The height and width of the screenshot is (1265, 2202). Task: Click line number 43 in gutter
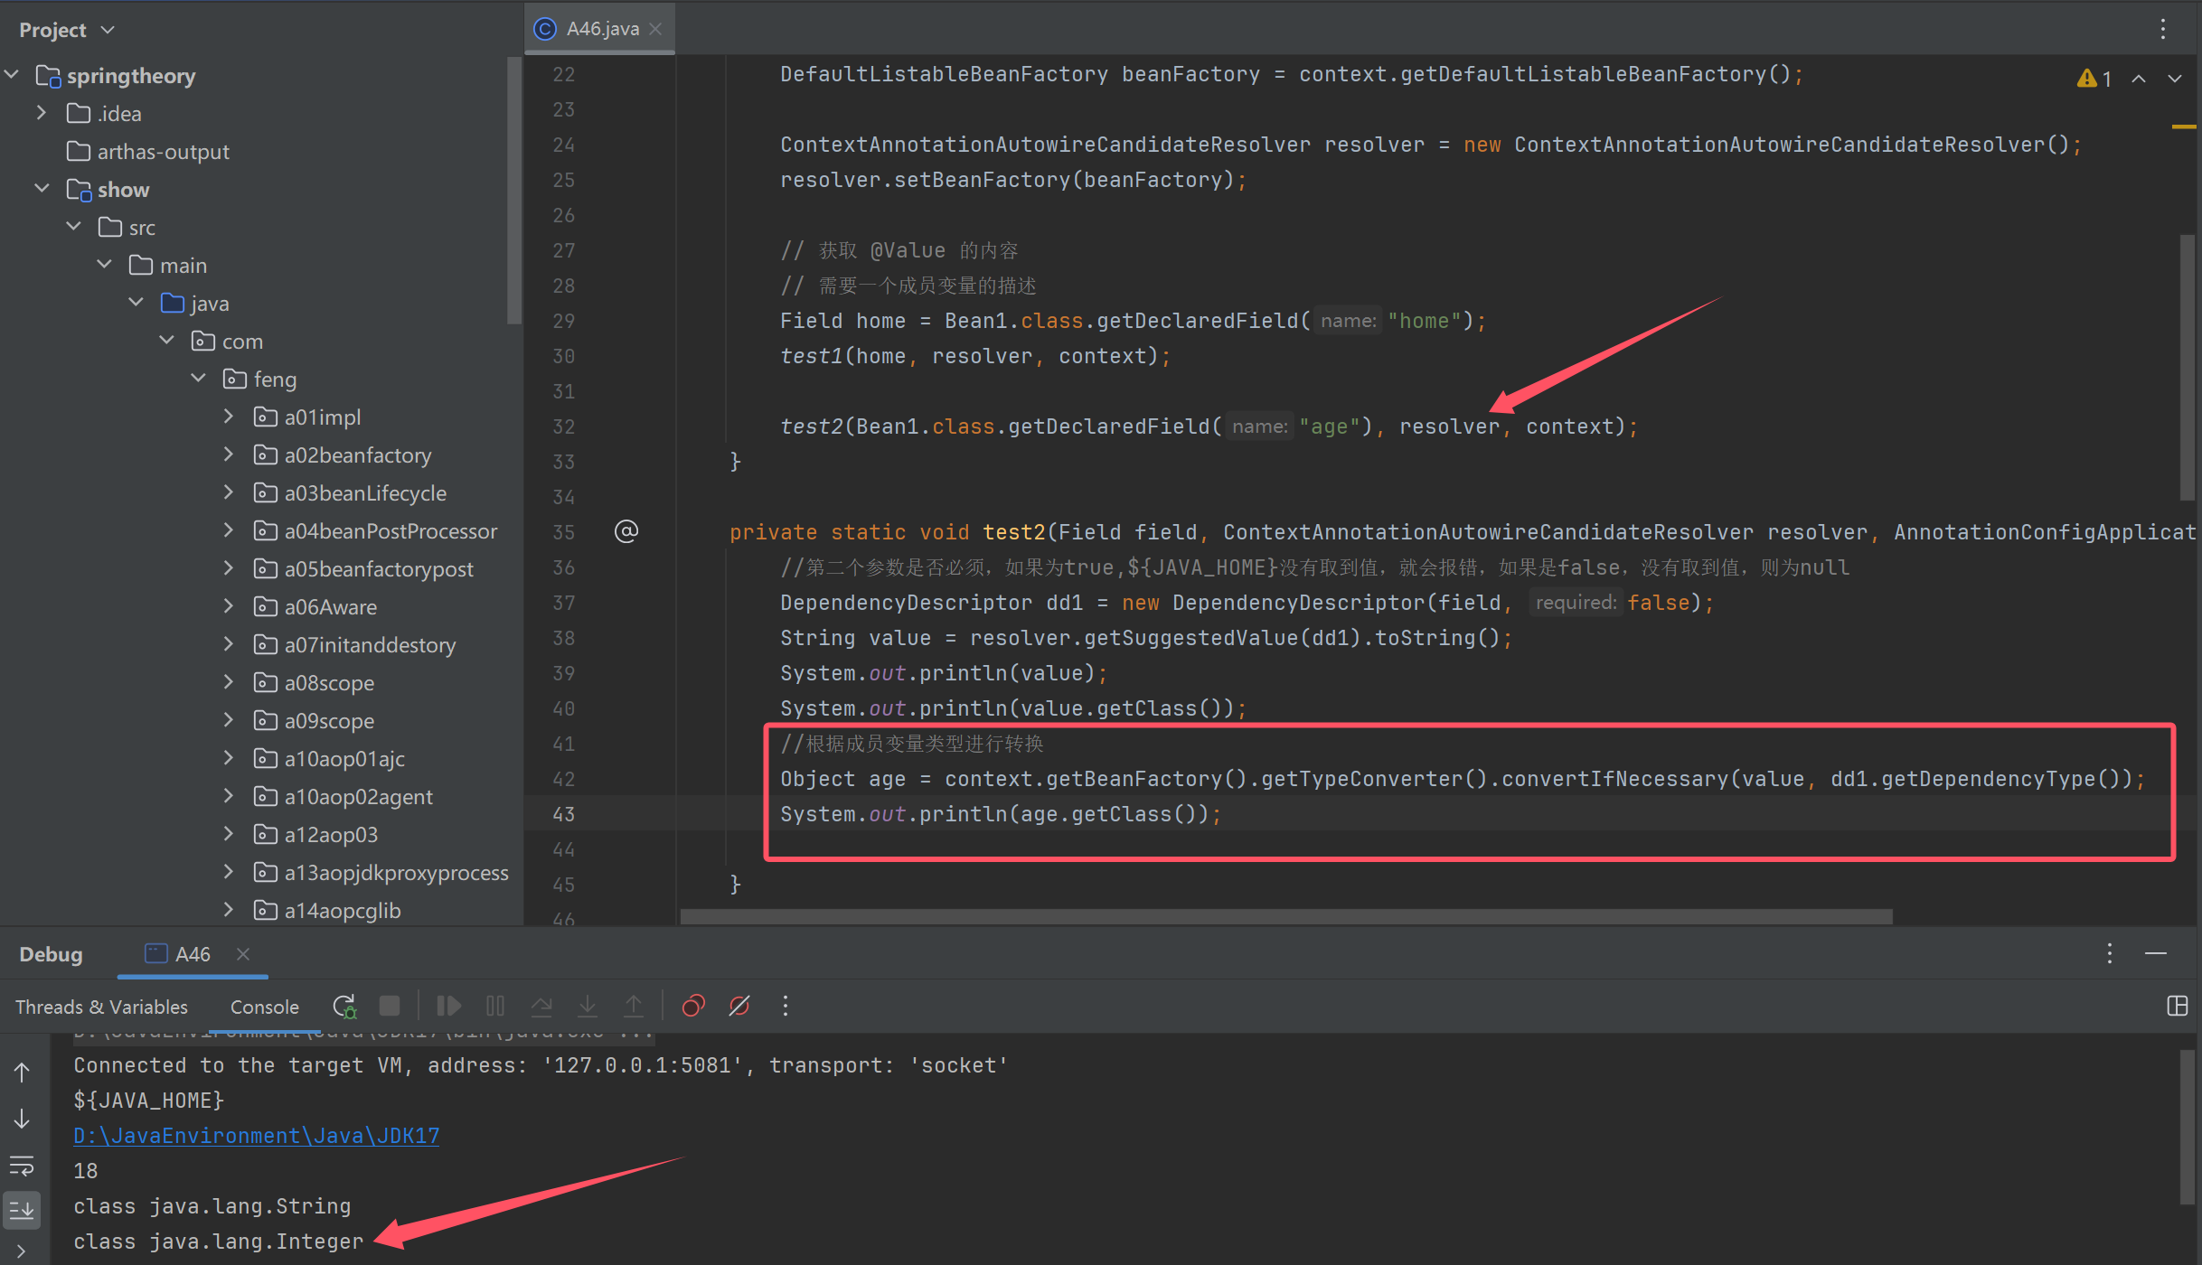coord(564,814)
